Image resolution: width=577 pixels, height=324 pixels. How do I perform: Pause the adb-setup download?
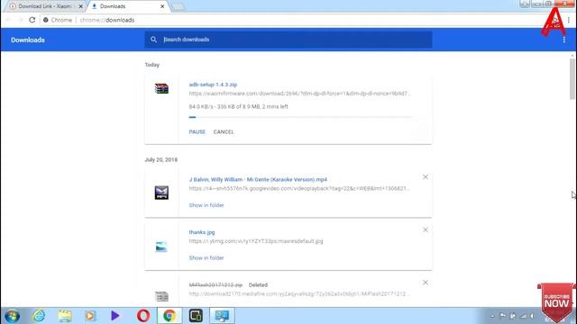197,132
